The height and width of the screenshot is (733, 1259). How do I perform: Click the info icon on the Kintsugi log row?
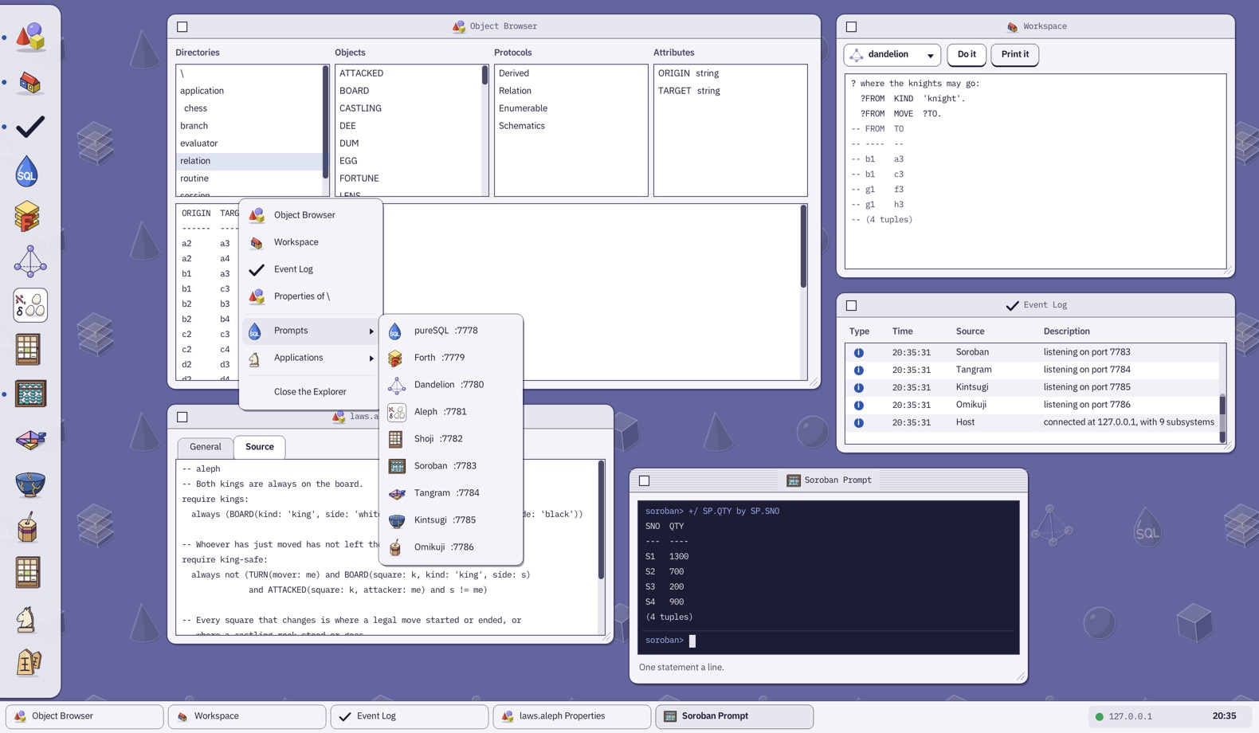(858, 387)
